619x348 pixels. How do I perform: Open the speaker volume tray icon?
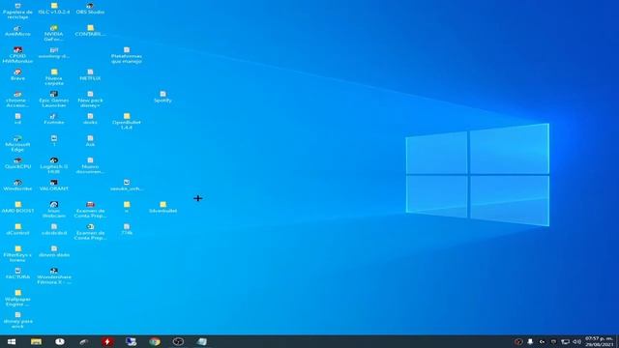[576, 341]
